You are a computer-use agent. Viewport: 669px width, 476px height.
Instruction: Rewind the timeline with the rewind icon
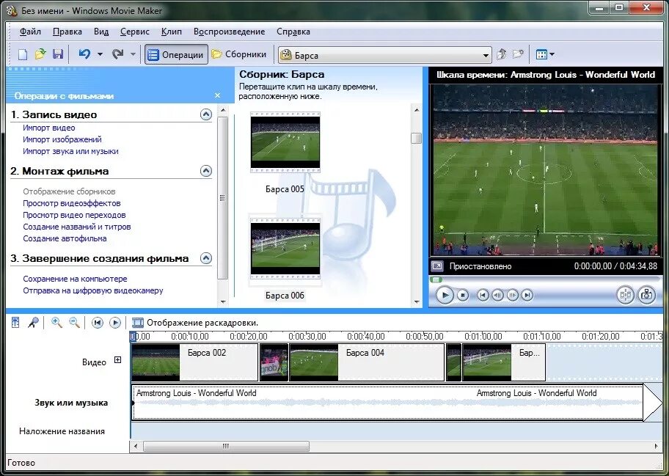tap(98, 323)
